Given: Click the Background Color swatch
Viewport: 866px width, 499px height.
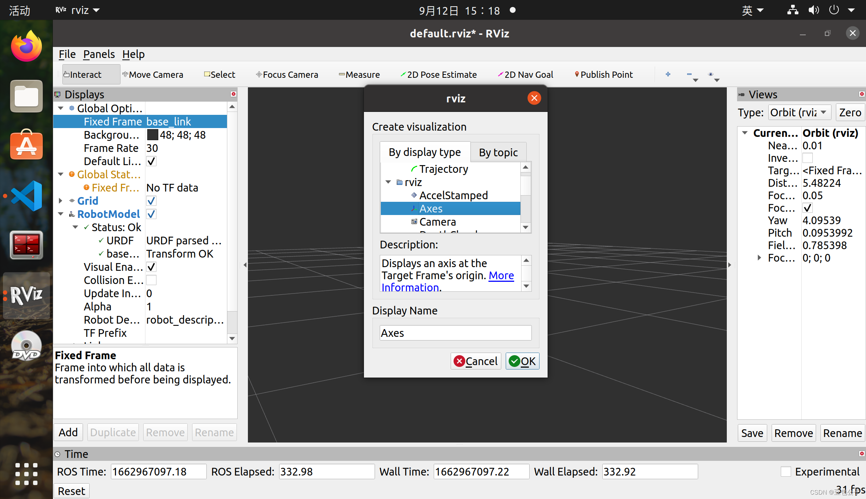Looking at the screenshot, I should 152,135.
